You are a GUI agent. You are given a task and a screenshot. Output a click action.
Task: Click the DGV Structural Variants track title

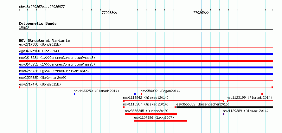[x=44, y=41]
